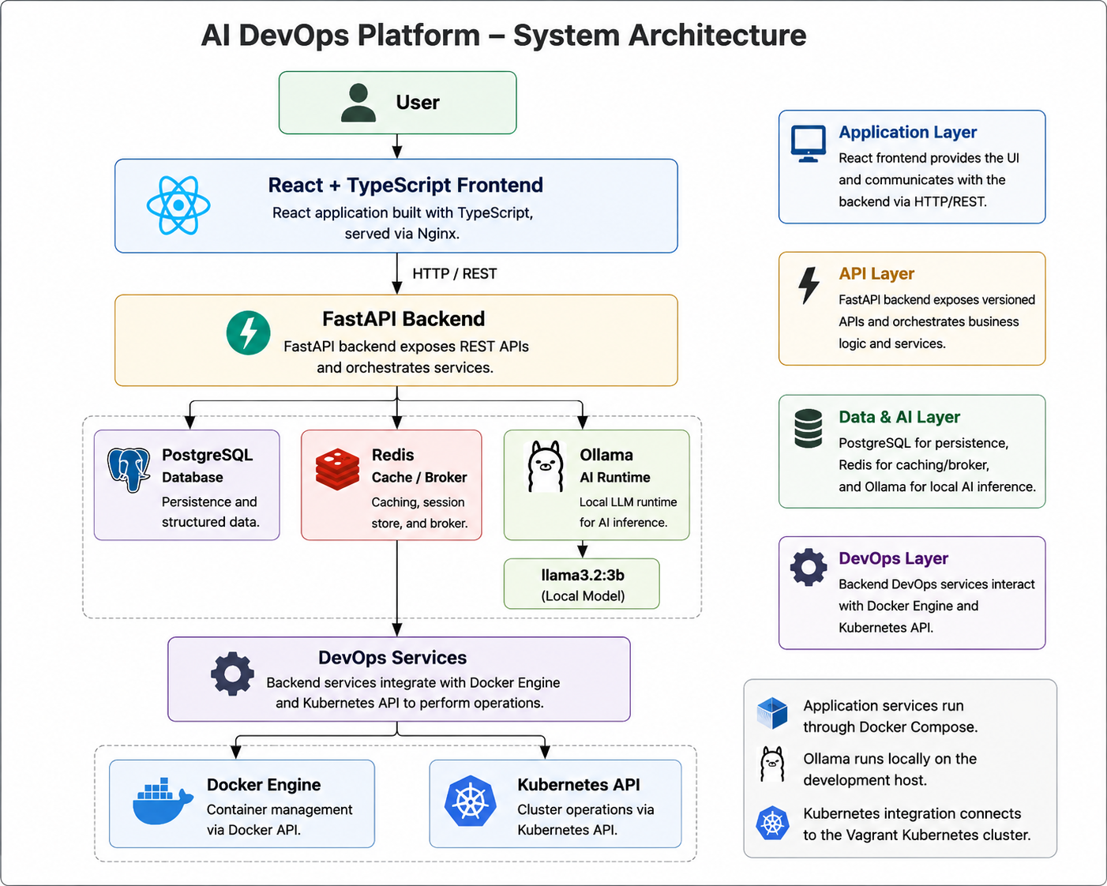Click the Kubernetes wheel logo in Kubernetes API box
Image resolution: width=1107 pixels, height=886 pixels.
click(x=471, y=802)
